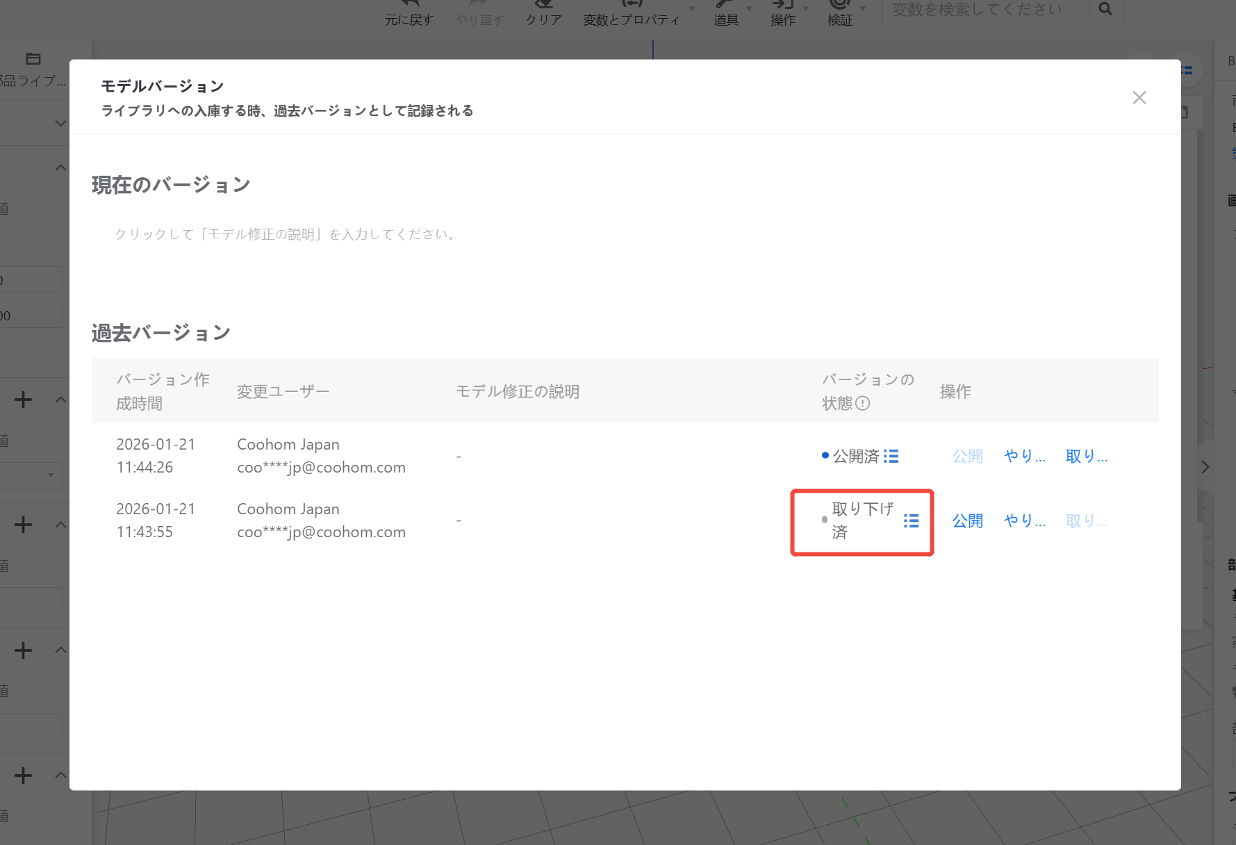Image resolution: width=1236 pixels, height=845 pixels.
Task: Expand right panel chevron arrow
Action: (x=1205, y=467)
